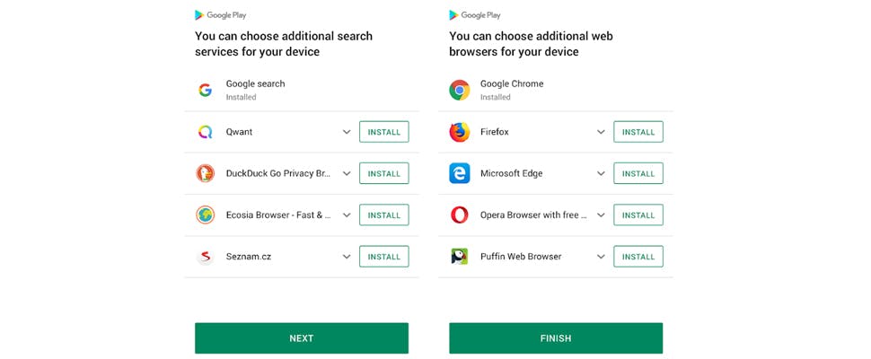Install the DuckDuckGo Privacy Browser
This screenshot has height=359, width=871.
(384, 173)
